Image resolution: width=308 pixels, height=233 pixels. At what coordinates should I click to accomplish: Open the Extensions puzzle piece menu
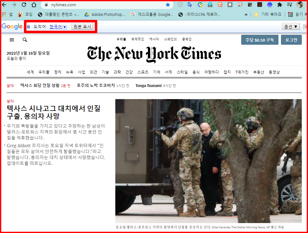(280, 5)
